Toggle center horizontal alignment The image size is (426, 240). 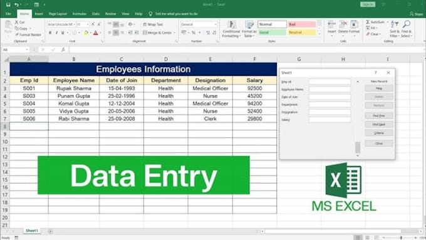coord(116,33)
